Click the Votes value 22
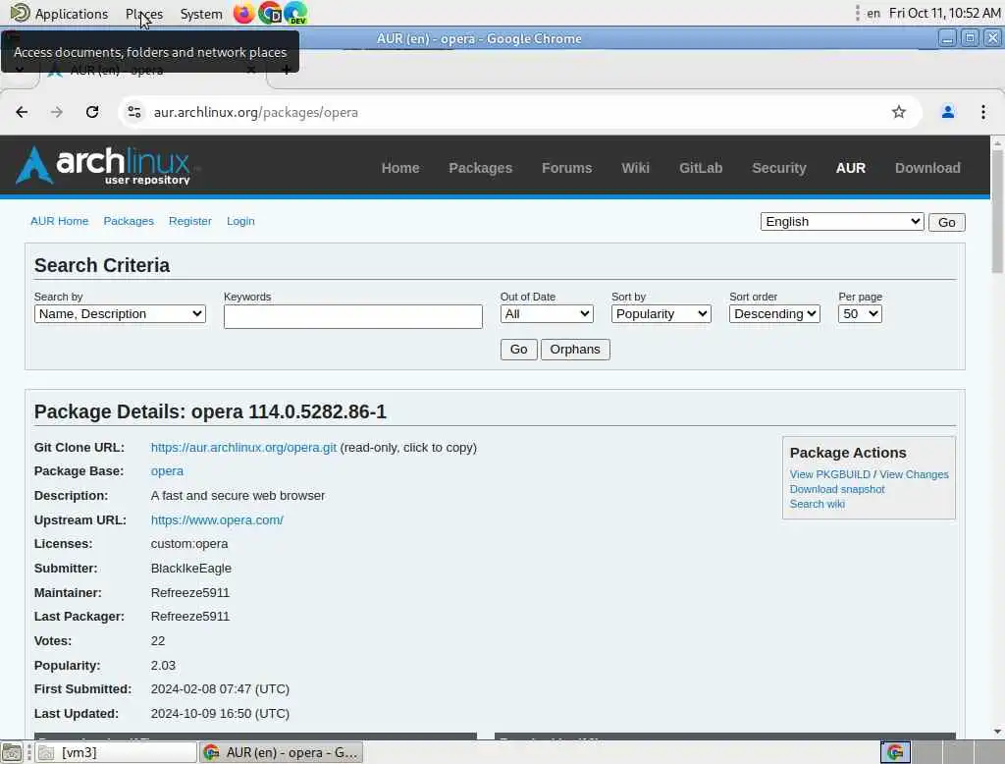Image resolution: width=1005 pixels, height=764 pixels. tap(158, 641)
